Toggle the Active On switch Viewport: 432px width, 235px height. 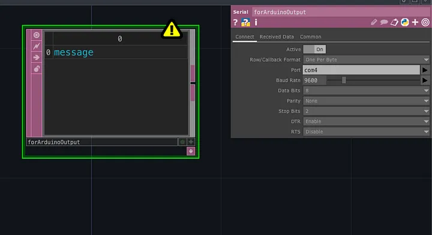[x=314, y=49]
